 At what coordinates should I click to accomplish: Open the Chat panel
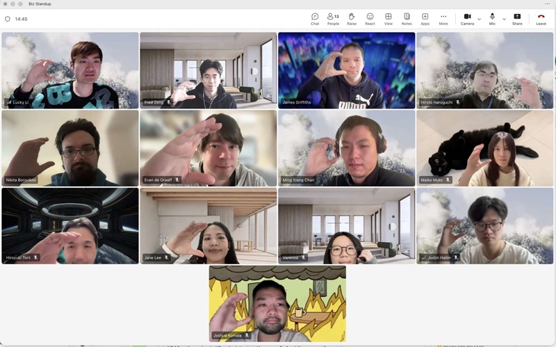tap(315, 18)
